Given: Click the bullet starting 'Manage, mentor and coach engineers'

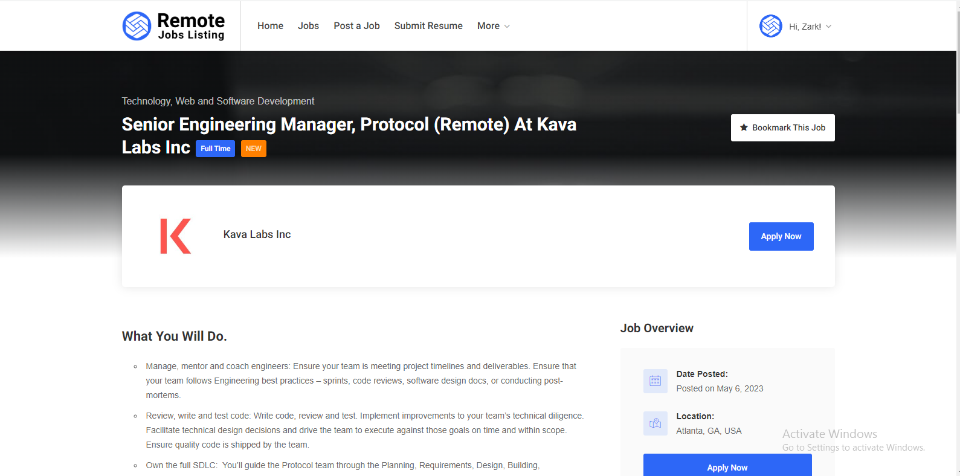Looking at the screenshot, I should pos(361,381).
